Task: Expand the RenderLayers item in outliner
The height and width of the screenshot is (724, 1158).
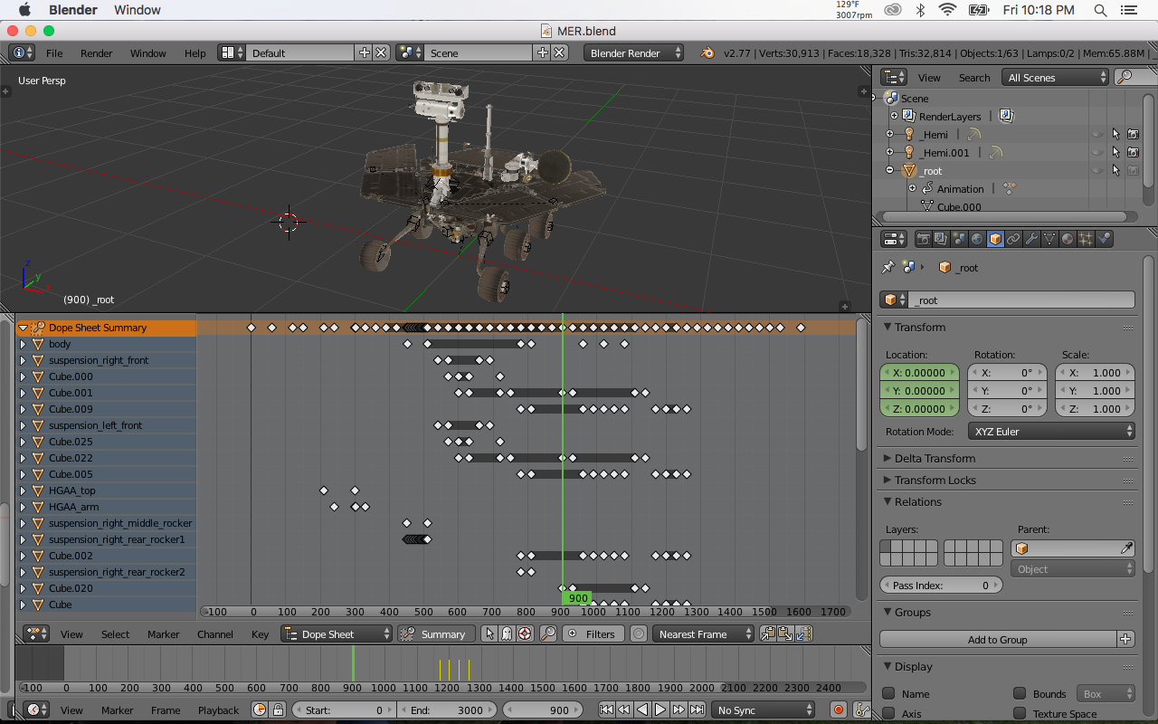Action: (894, 117)
